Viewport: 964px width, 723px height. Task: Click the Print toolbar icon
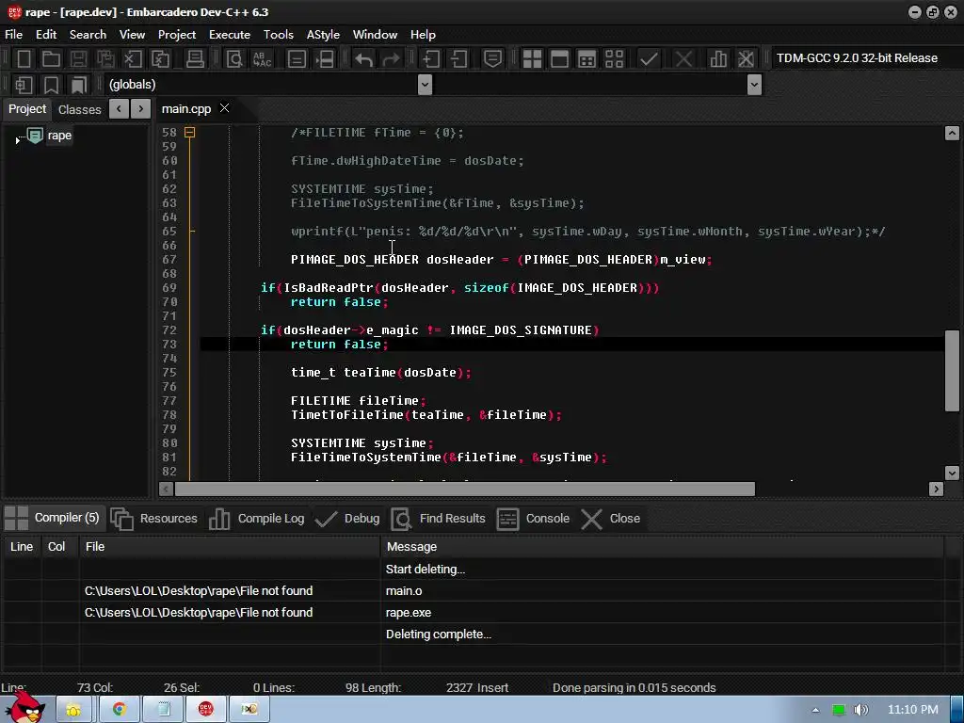coord(195,59)
